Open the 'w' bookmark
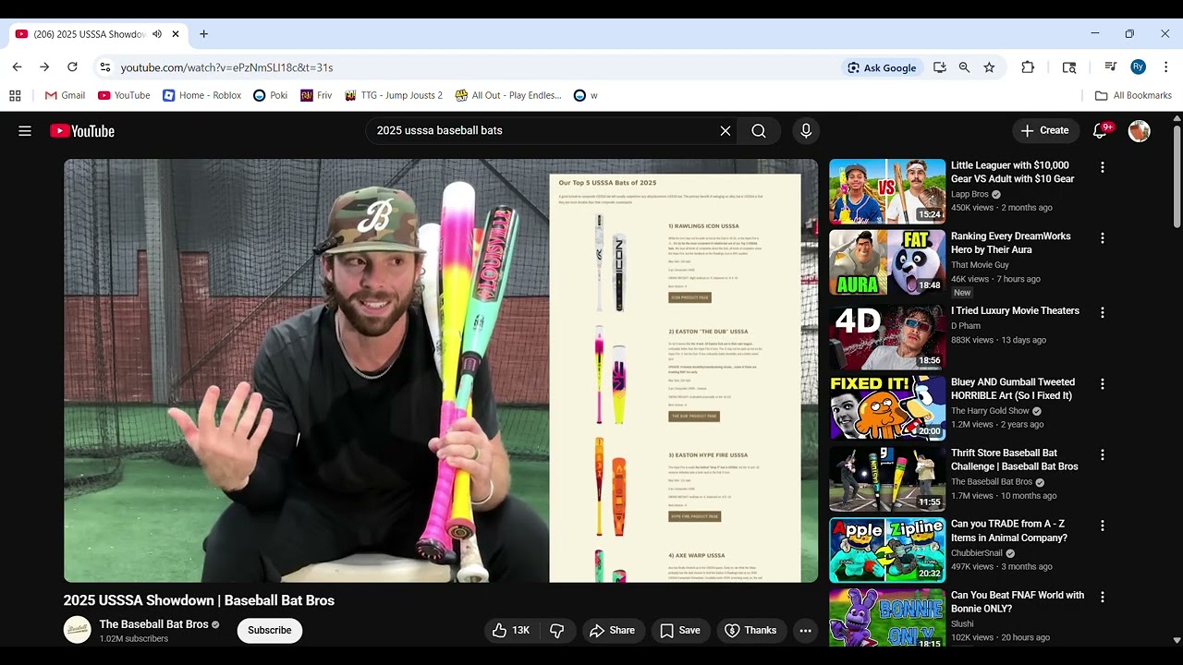Viewport: 1183px width, 665px height. [586, 95]
